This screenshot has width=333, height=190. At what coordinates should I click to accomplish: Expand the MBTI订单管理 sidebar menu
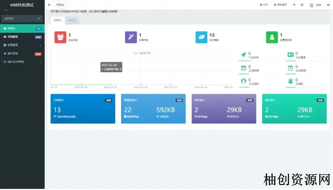[x=22, y=62]
